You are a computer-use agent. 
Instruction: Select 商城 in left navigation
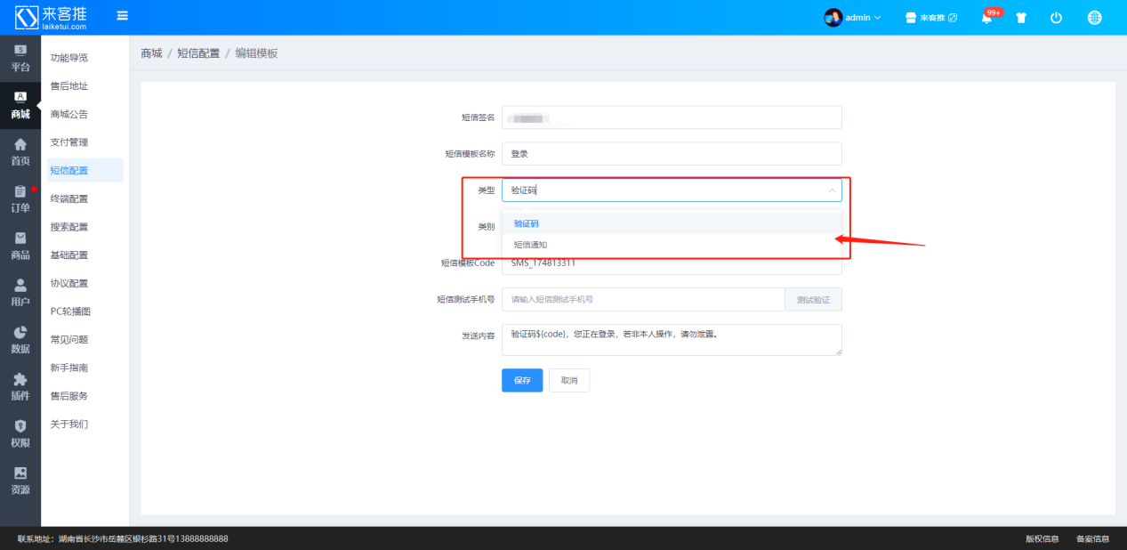coord(20,106)
